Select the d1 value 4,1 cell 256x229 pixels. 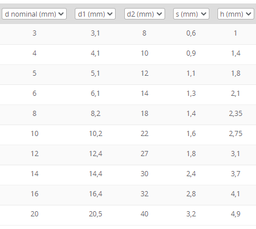(95, 53)
